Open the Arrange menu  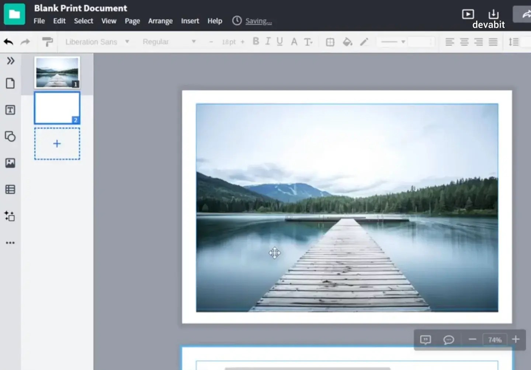160,21
